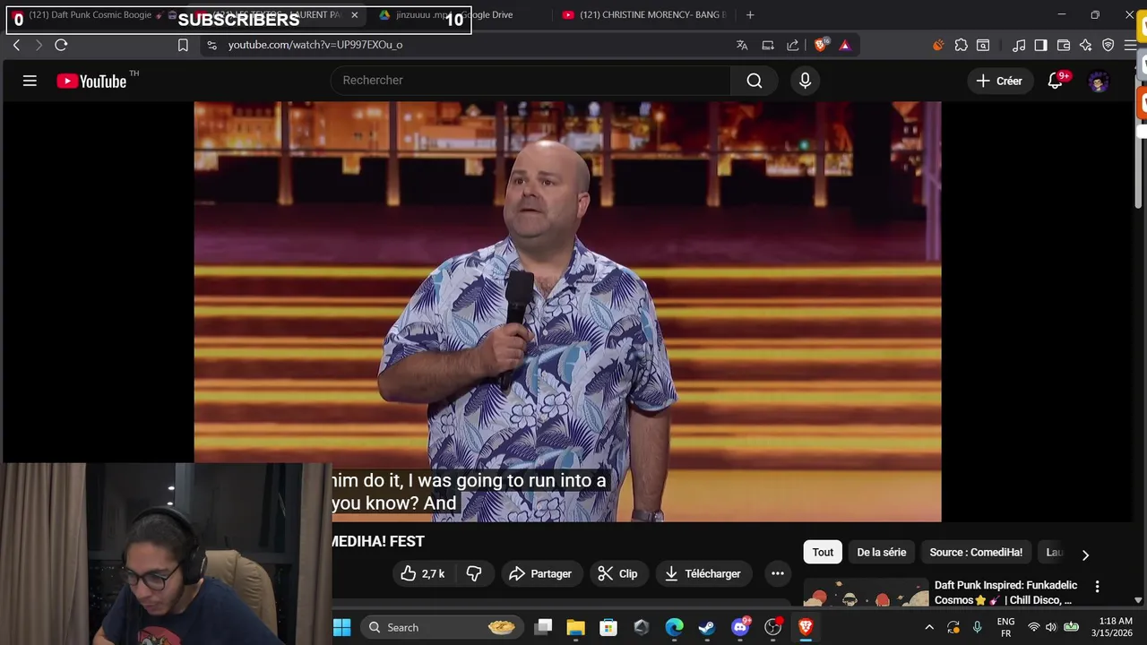The height and width of the screenshot is (645, 1147).
Task: Open Daft Punk Inspired: Funkadelic Cosmos title
Action: (1005, 592)
